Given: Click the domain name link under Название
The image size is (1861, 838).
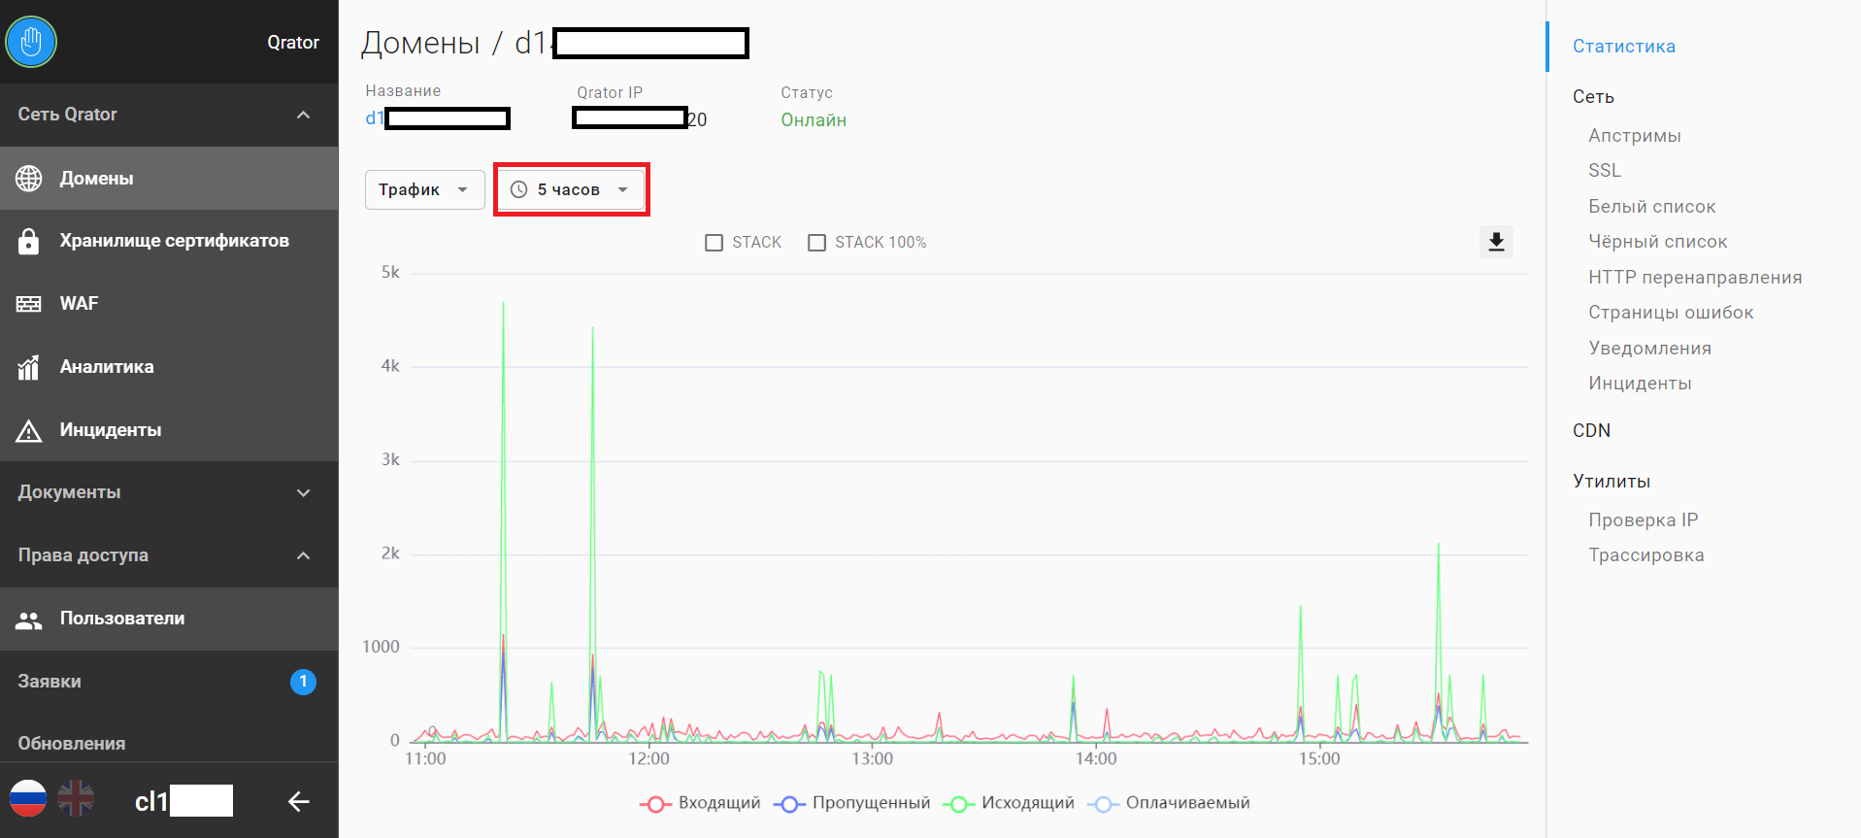Looking at the screenshot, I should 438,118.
